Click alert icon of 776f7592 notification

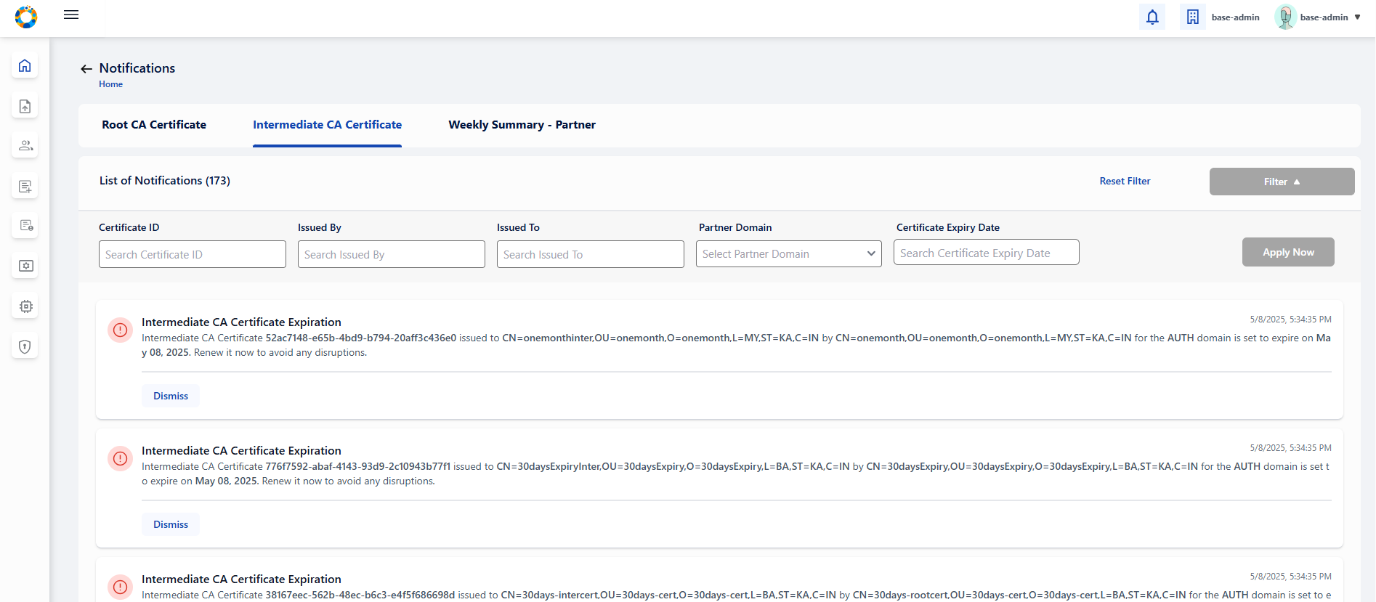(x=121, y=458)
